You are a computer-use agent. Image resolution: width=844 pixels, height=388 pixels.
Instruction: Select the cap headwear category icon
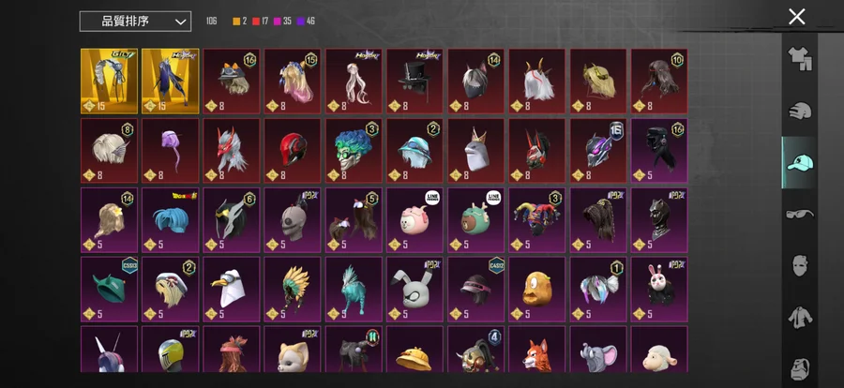(x=799, y=162)
